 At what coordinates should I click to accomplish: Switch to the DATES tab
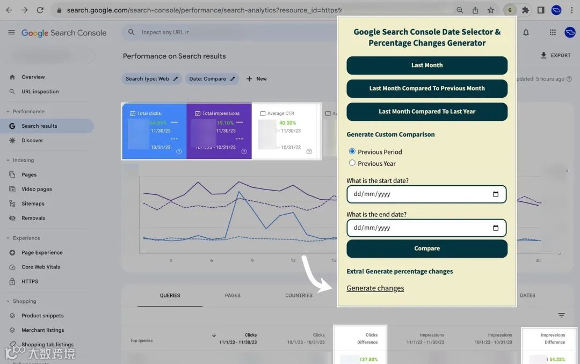tap(527, 296)
